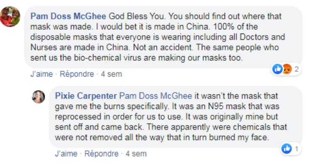Open the 4 sem timestamp on Pam's comment

111,74
